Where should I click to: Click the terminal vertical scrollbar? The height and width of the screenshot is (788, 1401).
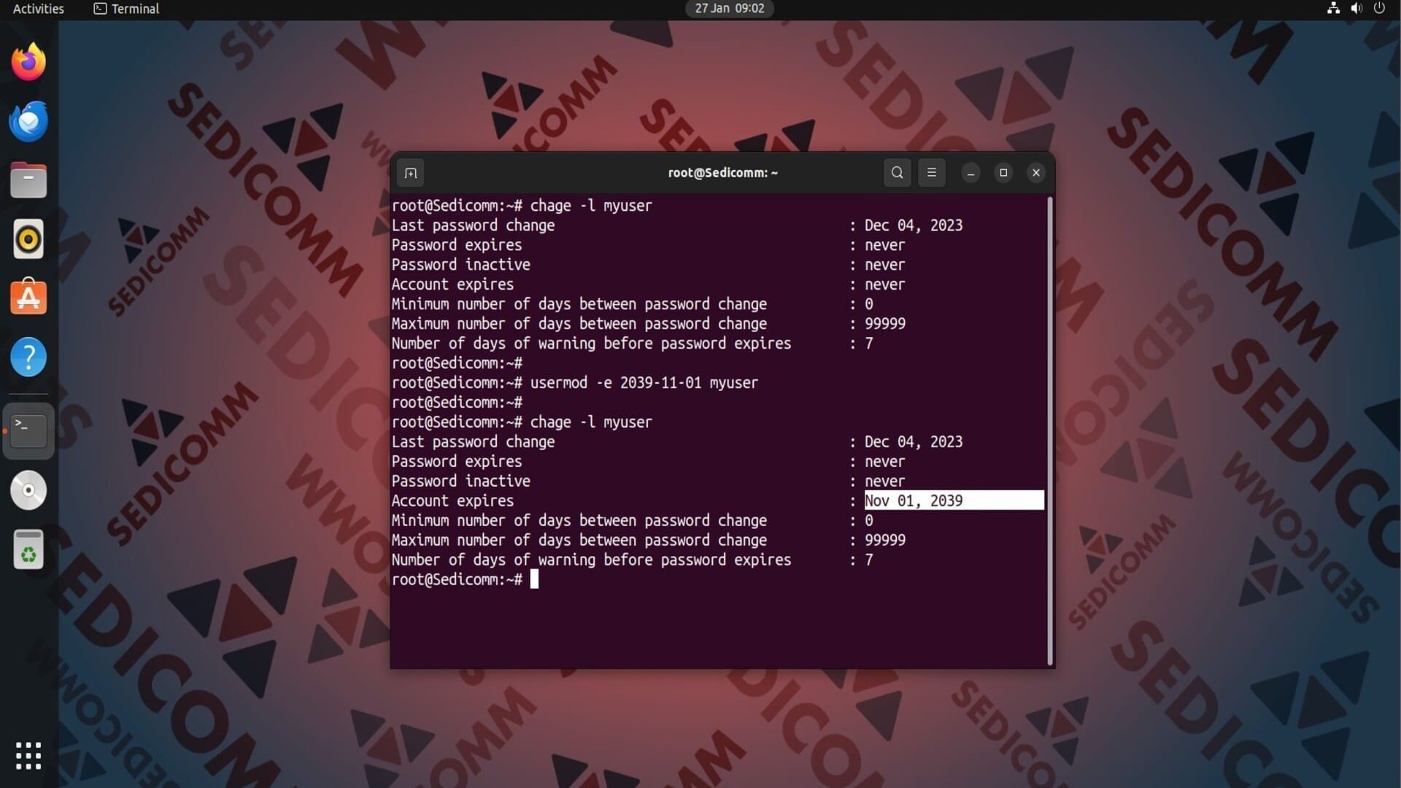tap(1050, 430)
